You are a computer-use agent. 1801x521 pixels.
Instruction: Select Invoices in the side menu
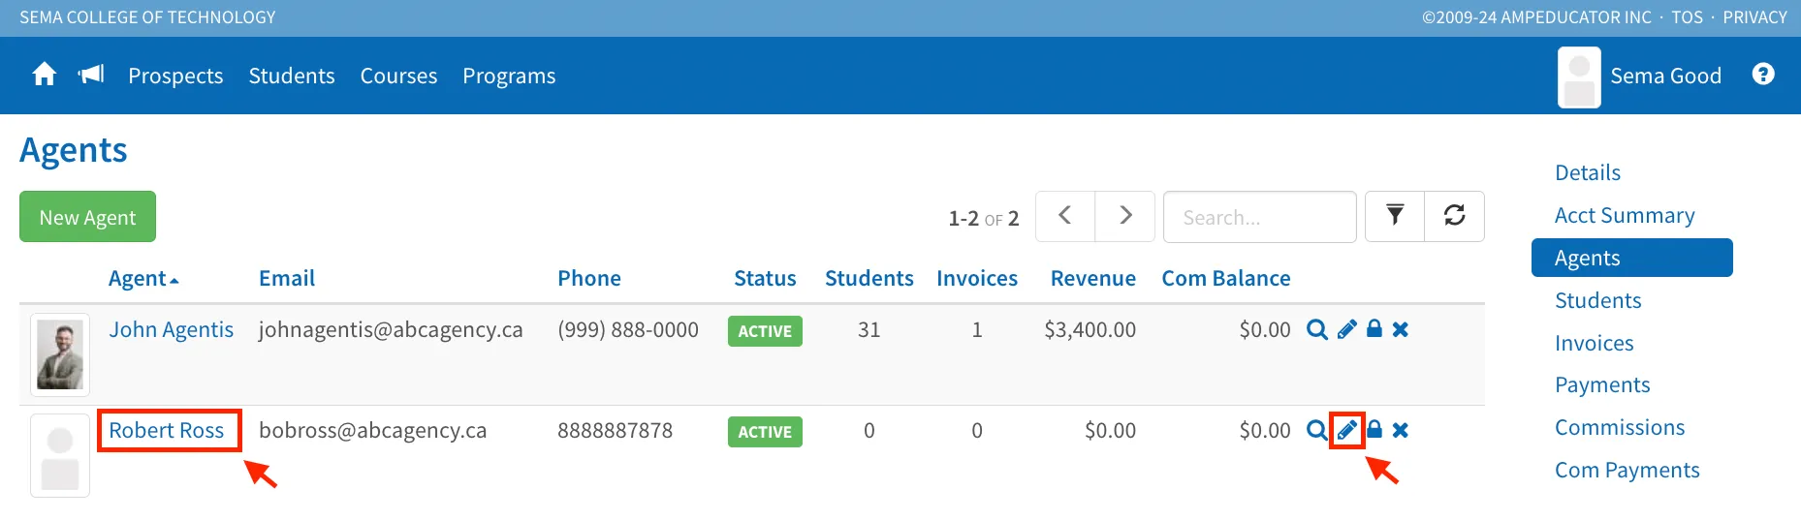click(x=1594, y=343)
